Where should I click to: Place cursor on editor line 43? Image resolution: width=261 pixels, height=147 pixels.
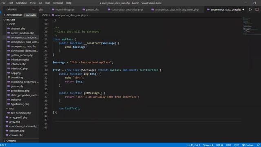click(x=146, y=120)
